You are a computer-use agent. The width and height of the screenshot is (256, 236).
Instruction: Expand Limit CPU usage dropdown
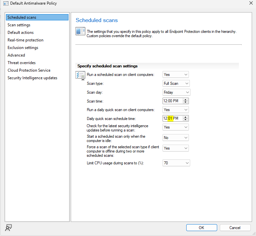(x=176, y=163)
